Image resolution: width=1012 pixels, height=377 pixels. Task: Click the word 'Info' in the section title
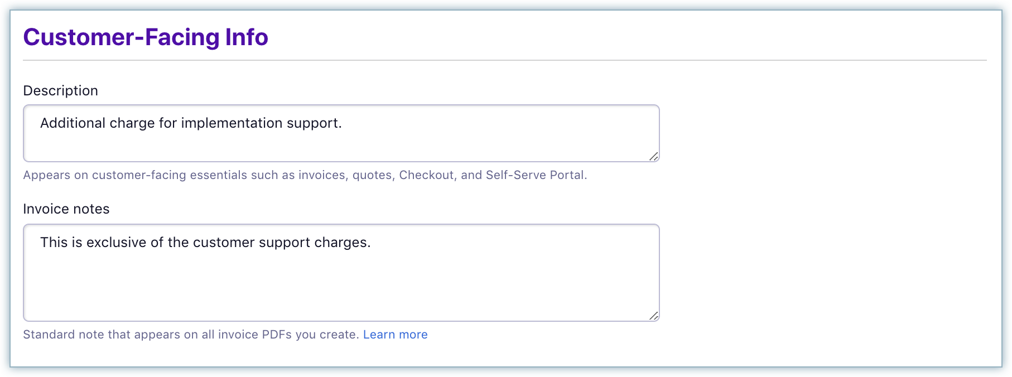(x=247, y=37)
